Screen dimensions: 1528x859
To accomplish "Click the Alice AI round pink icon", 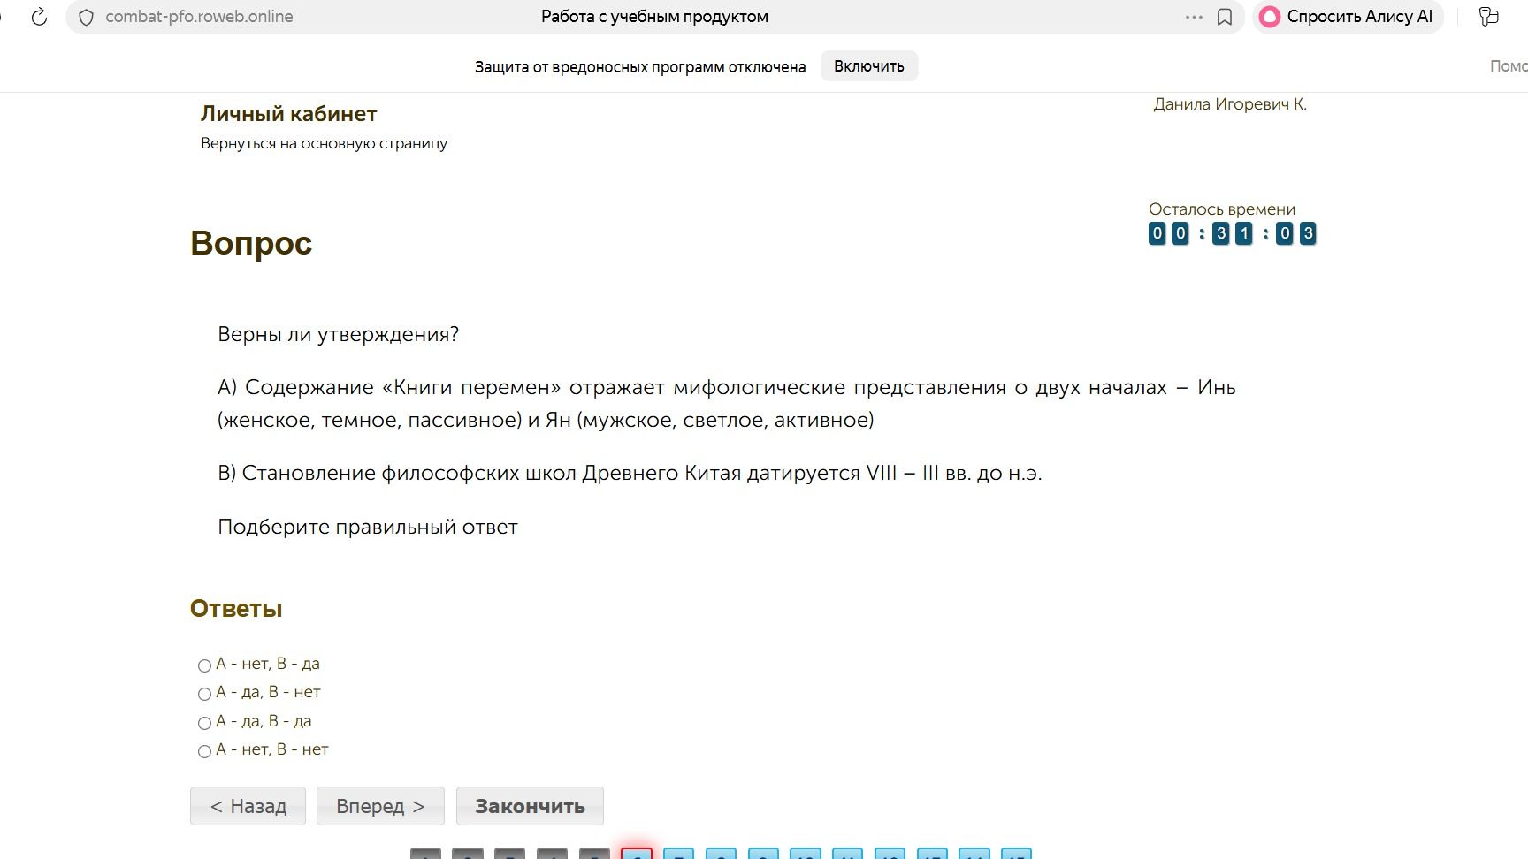I will coord(1270,17).
